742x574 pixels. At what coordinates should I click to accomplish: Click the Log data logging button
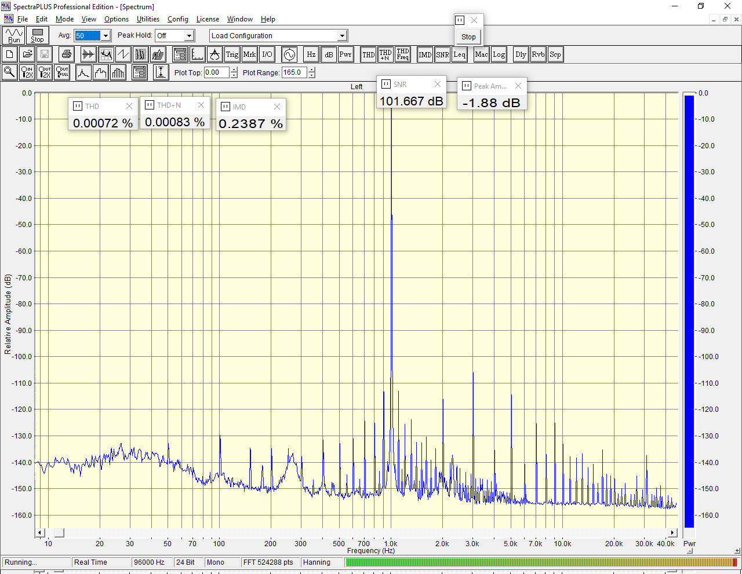point(499,54)
